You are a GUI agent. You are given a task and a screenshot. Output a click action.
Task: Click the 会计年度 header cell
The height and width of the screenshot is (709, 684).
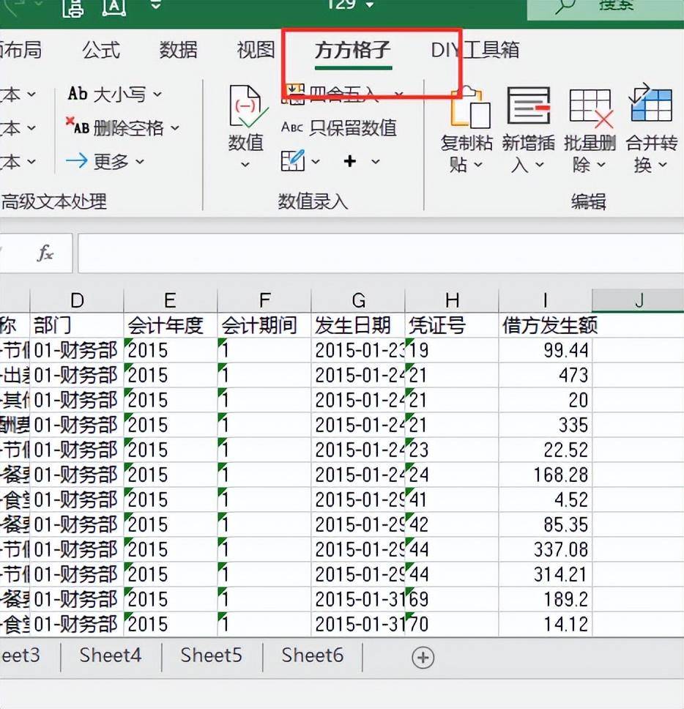(x=171, y=325)
